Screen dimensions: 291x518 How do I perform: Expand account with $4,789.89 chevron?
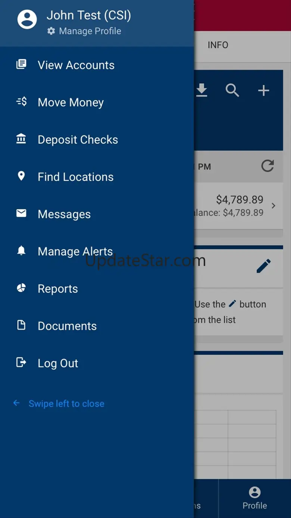point(273,206)
